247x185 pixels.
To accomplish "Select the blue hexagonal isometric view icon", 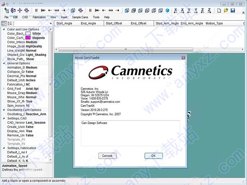I will [168, 11].
